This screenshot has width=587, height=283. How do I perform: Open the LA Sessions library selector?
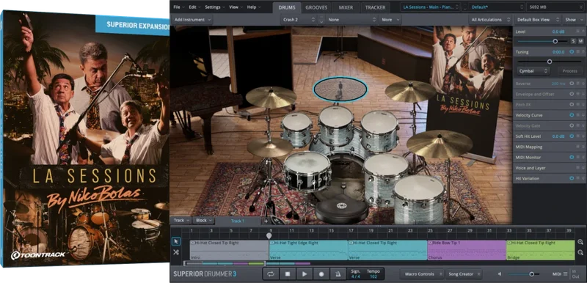pos(430,7)
